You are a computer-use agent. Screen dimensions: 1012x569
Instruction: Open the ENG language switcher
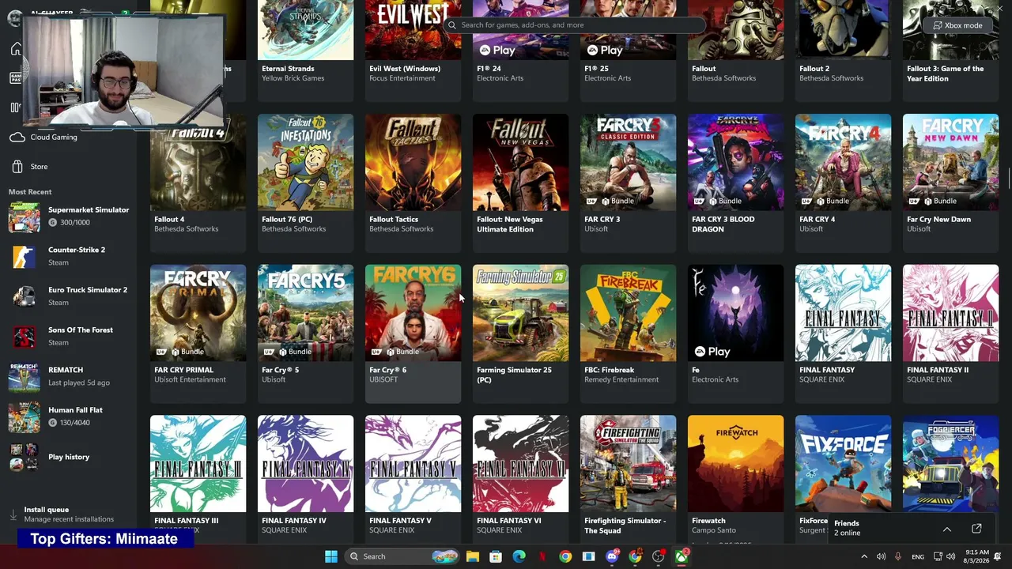pyautogui.click(x=918, y=556)
